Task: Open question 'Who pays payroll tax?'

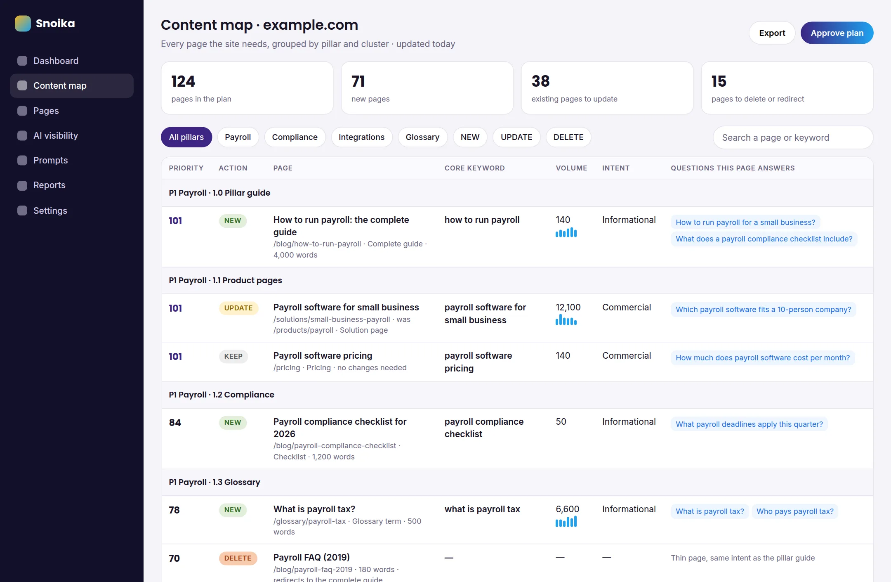Action: [x=795, y=511]
